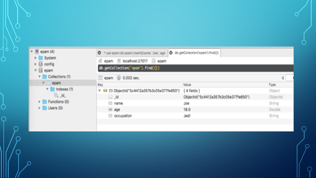Expand the System folder
Image resolution: width=316 pixels, height=178 pixels.
(36, 58)
